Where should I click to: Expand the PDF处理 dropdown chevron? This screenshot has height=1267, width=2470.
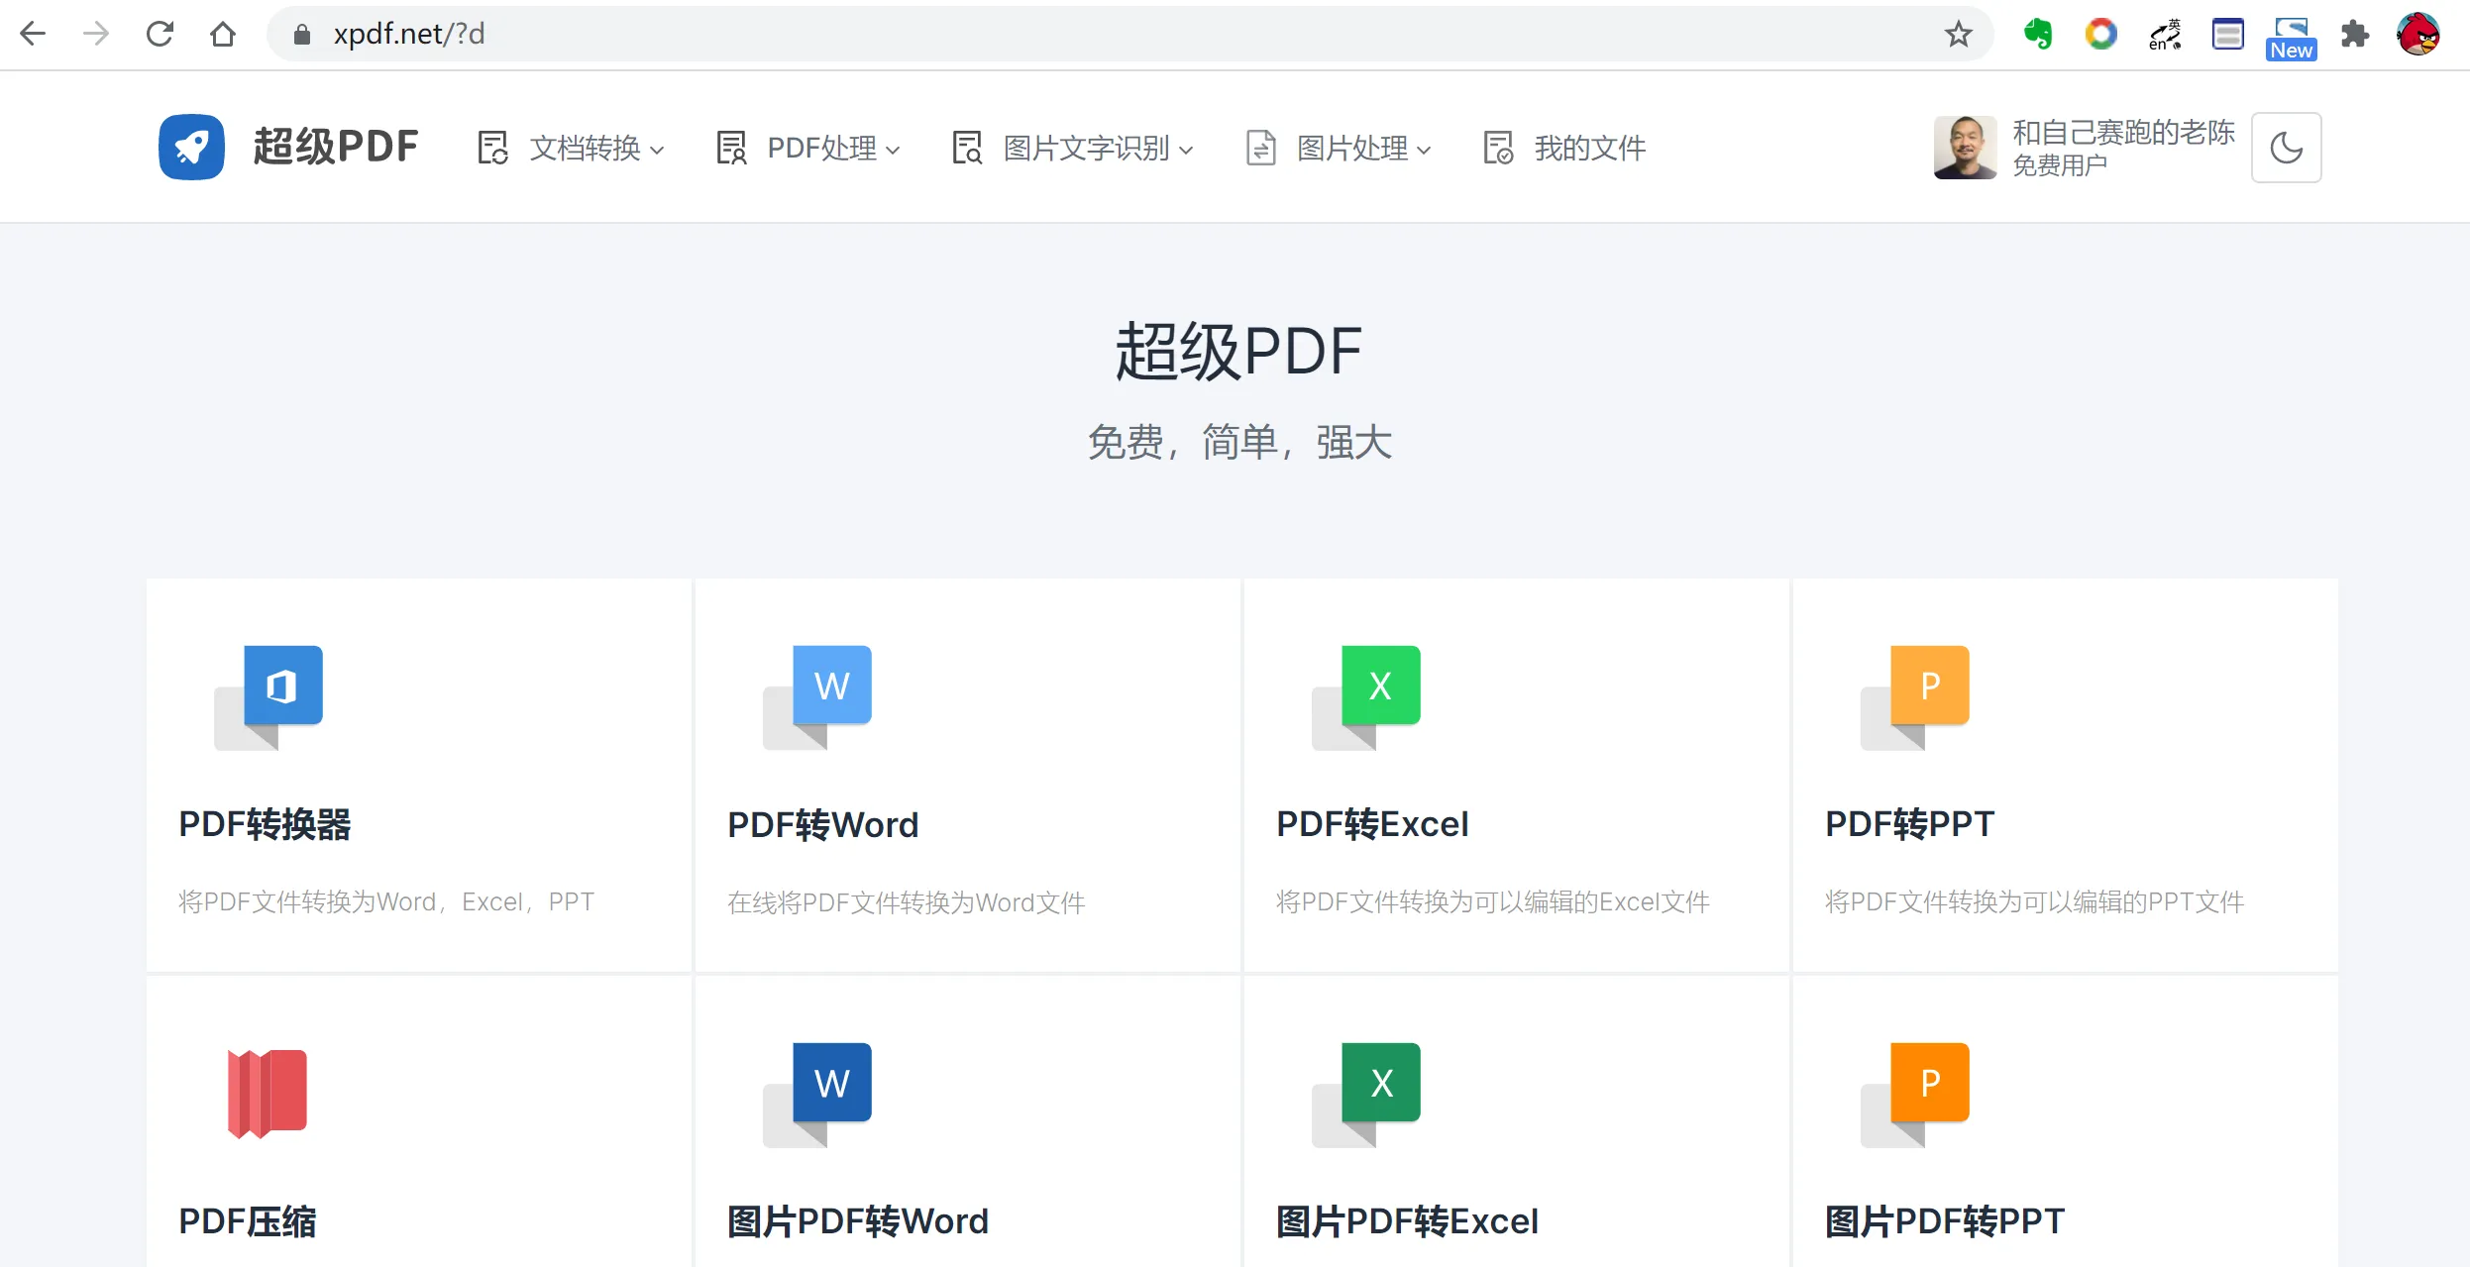click(893, 151)
